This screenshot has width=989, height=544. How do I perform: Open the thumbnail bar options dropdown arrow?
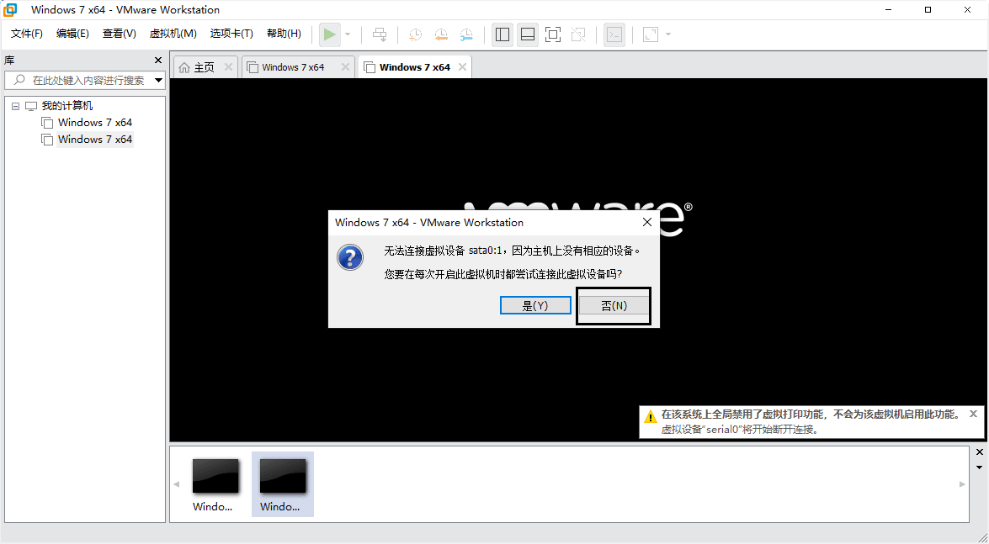pyautogui.click(x=980, y=467)
